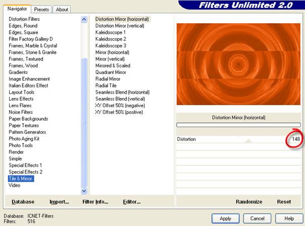Screen dimensions: 305x226
Task: Select Edges, Round category
Action: tap(23, 26)
